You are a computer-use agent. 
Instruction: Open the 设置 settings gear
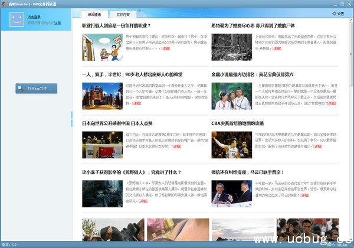click(338, 13)
